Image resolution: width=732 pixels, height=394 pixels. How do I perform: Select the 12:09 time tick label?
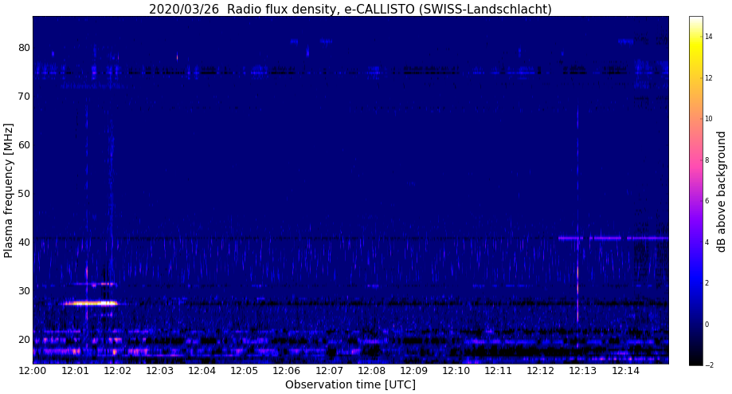tap(414, 371)
